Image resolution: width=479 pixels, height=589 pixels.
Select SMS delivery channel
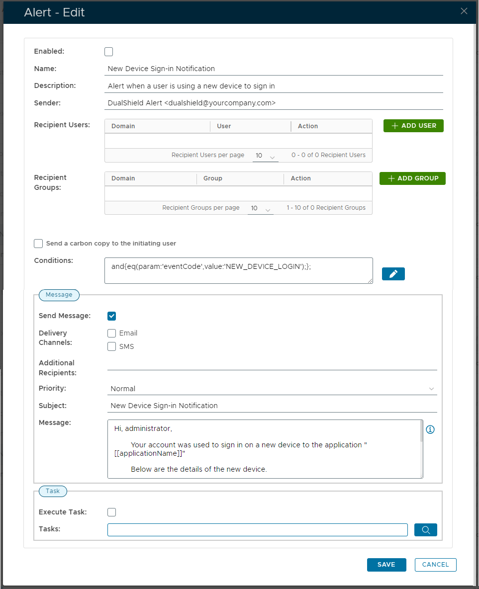[112, 346]
